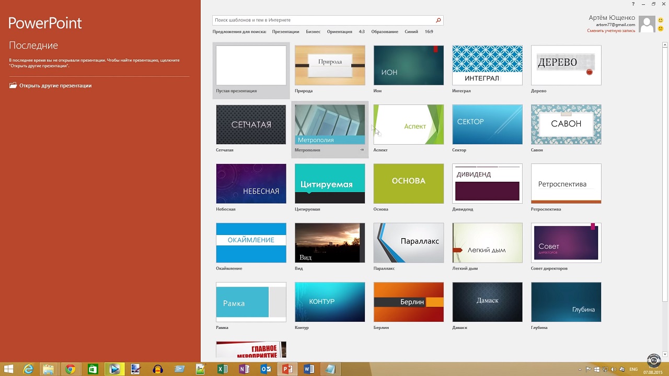The image size is (669, 376).
Task: Click the template search input field
Action: point(324,20)
